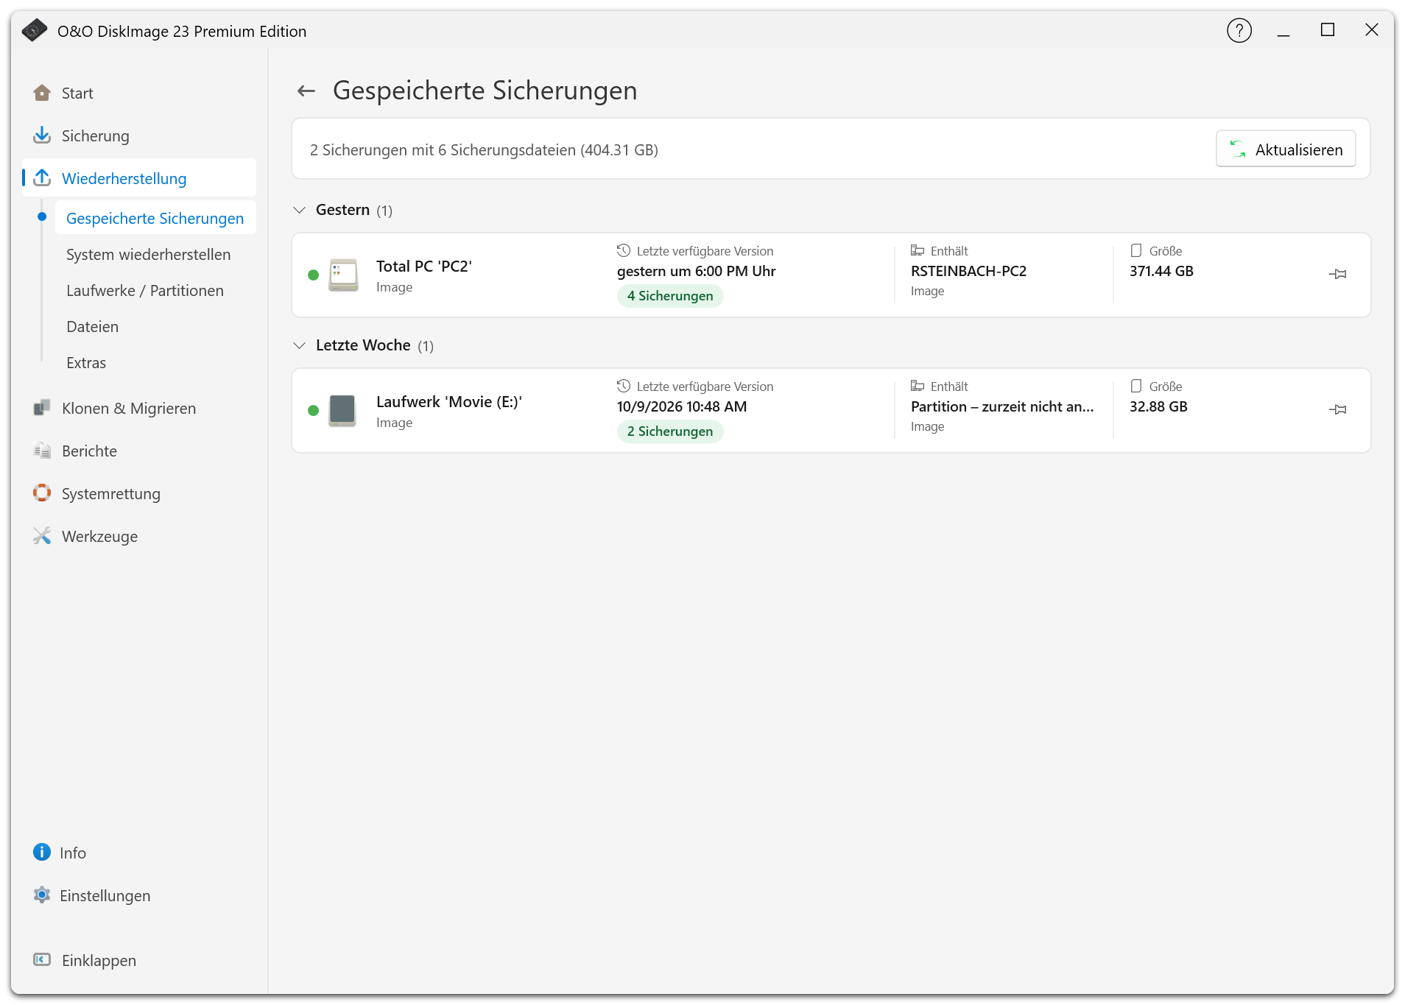
Task: Click the green status dot of Movie (E:)
Action: coord(313,411)
